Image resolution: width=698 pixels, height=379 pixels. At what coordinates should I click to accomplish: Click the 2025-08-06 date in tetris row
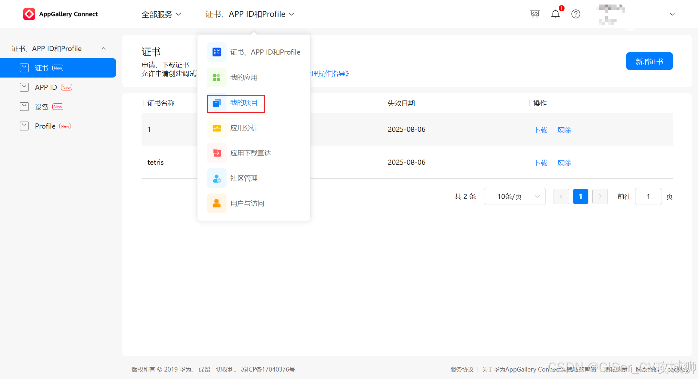click(407, 163)
